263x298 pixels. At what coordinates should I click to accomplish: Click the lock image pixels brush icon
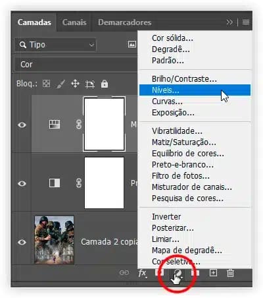(x=60, y=84)
